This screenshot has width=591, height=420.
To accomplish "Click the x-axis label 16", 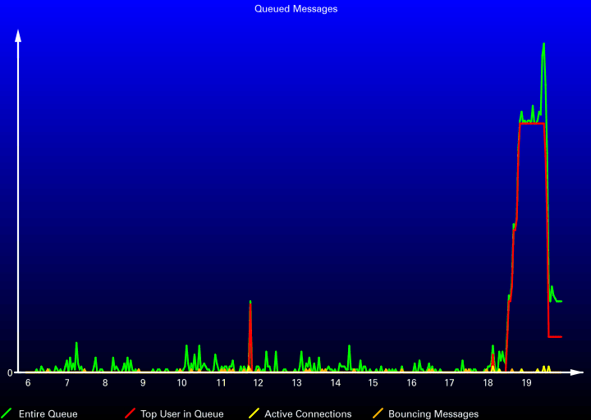I will click(411, 383).
